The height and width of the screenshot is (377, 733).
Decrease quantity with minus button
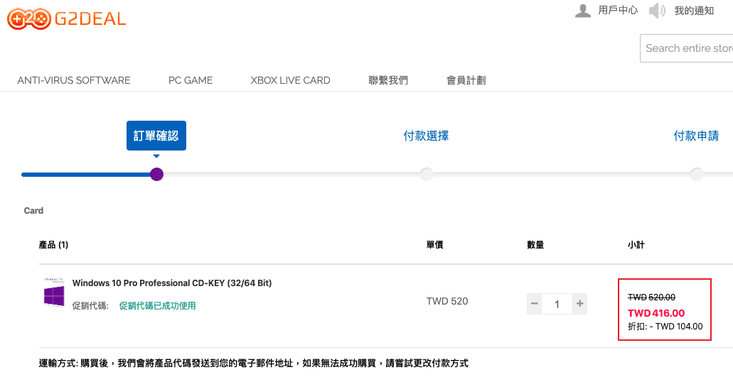point(535,304)
